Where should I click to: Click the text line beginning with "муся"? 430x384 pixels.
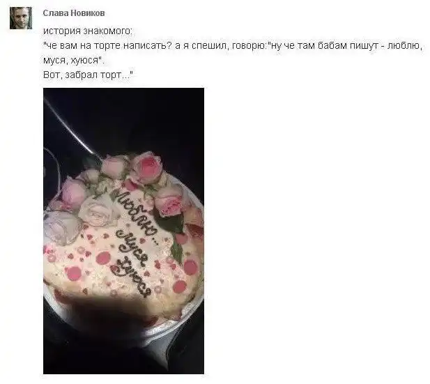(x=74, y=60)
